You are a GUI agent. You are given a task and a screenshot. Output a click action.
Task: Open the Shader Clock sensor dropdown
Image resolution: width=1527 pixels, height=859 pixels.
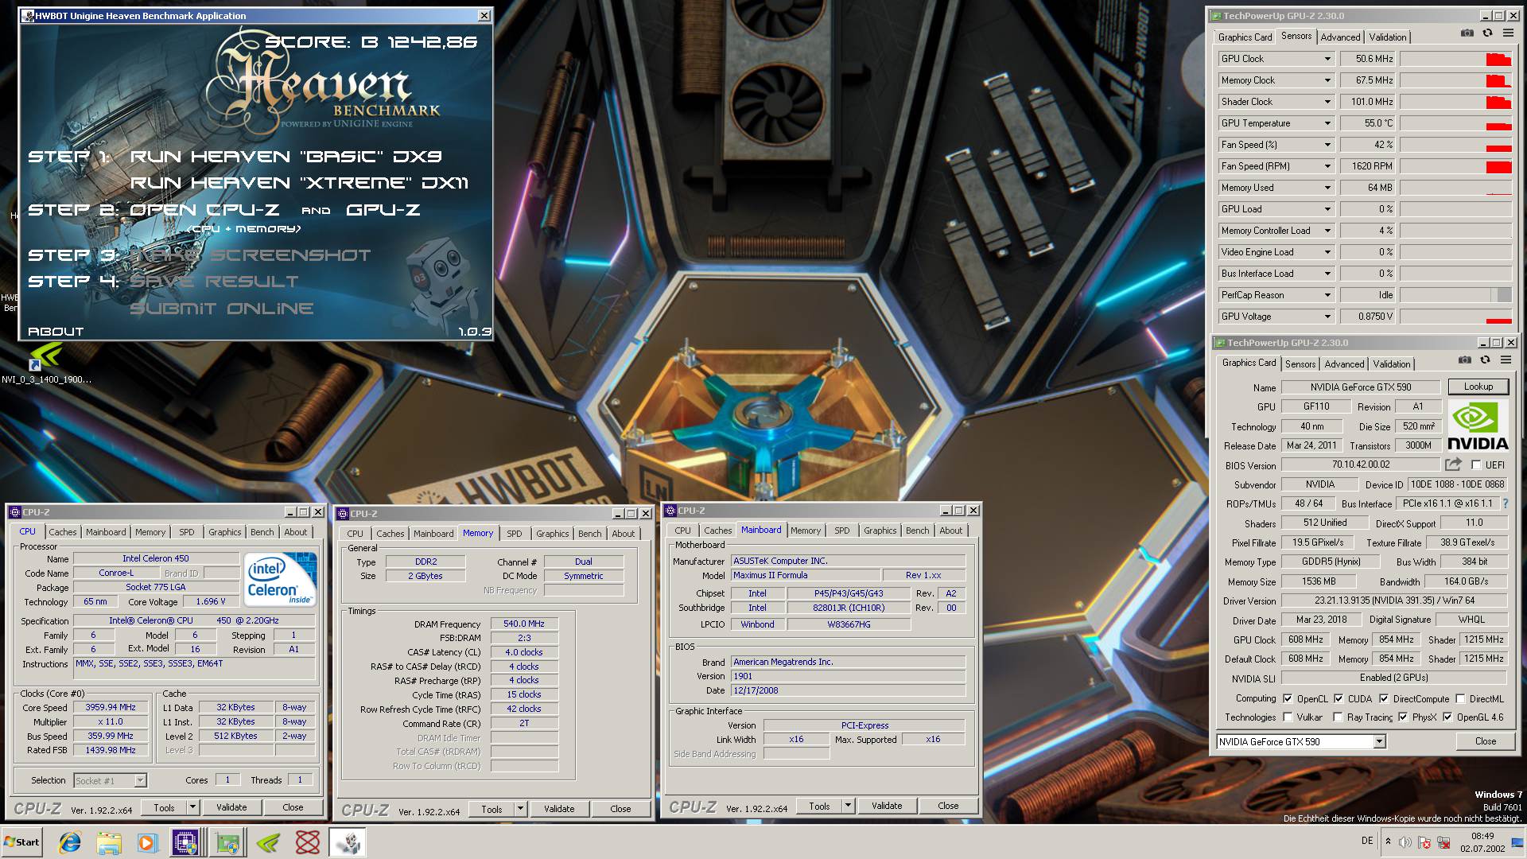tap(1327, 102)
